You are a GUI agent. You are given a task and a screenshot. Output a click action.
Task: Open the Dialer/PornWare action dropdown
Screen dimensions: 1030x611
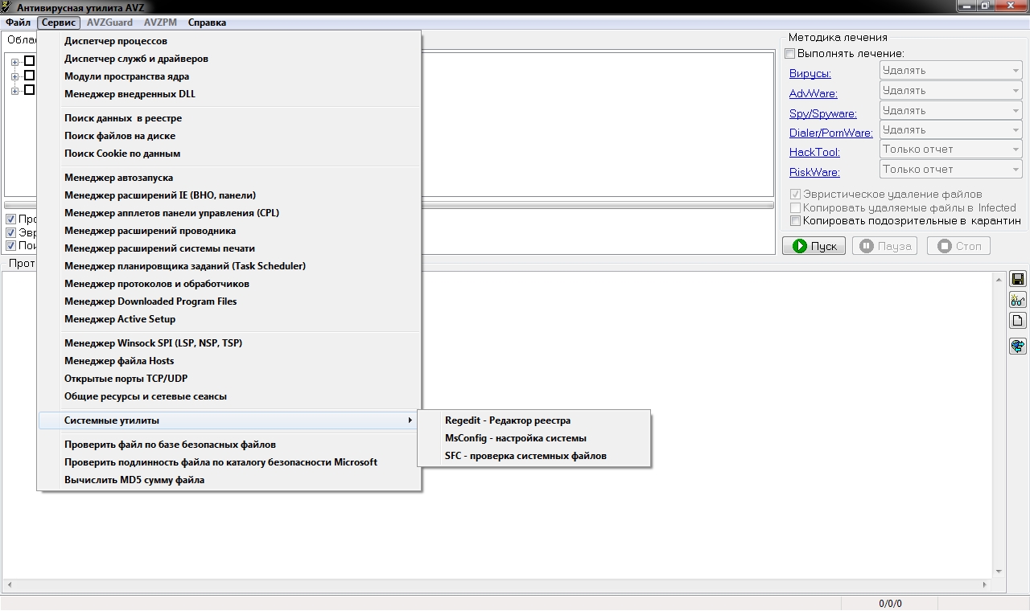pos(950,130)
